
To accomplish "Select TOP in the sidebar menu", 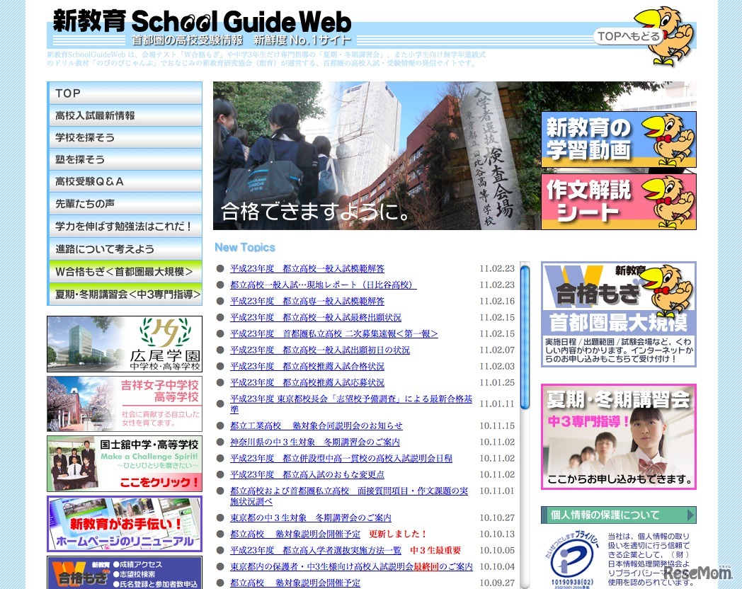I will coord(125,93).
